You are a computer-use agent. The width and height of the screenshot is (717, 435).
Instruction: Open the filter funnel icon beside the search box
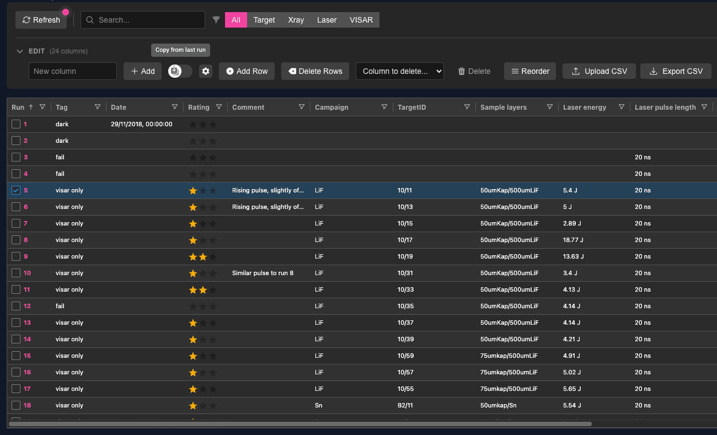[216, 19]
